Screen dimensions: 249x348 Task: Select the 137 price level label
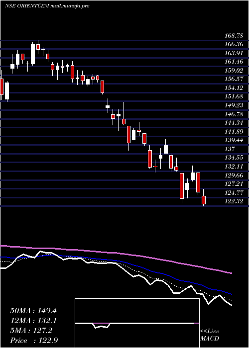229,149
